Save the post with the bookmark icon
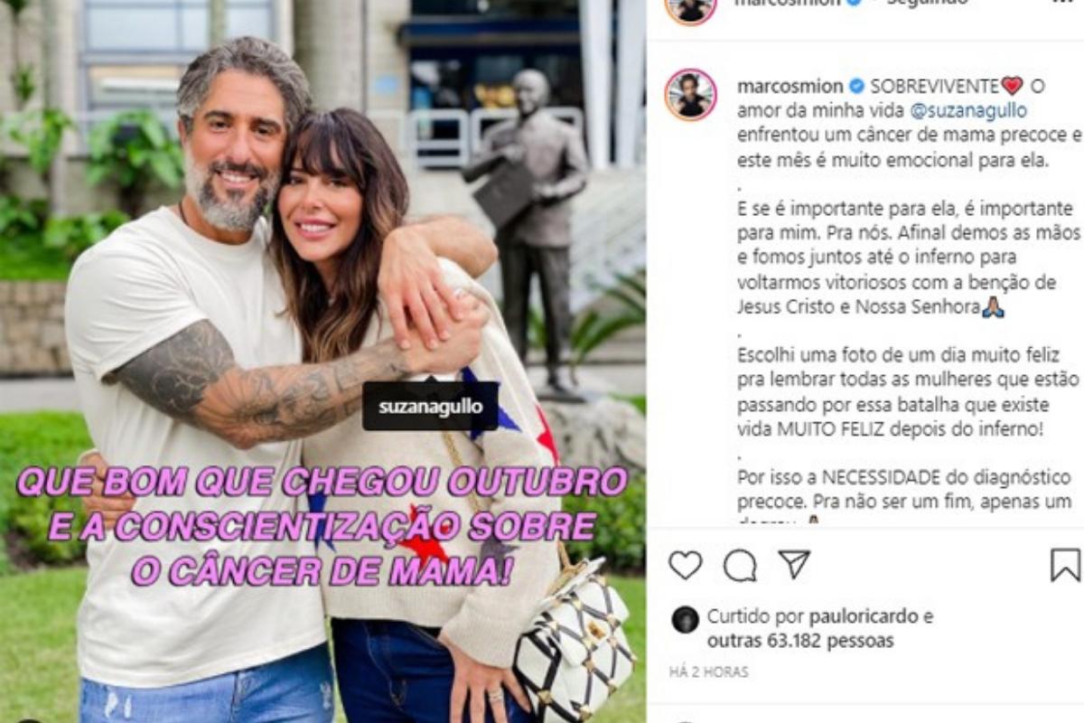Screen dimensions: 1084x723 [1066, 565]
